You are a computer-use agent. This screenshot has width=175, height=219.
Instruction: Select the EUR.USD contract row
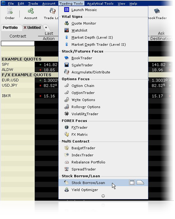(18, 80)
